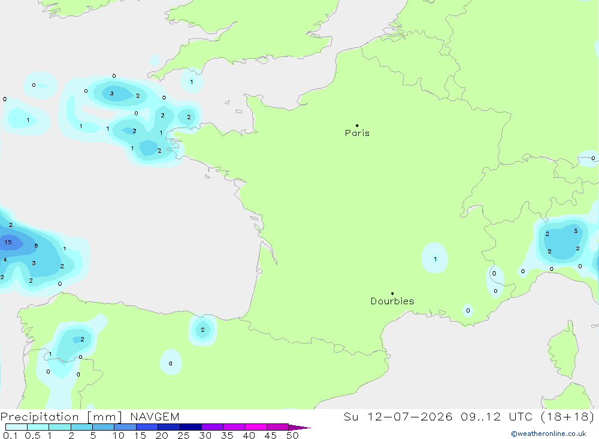The image size is (599, 439).
Task: Click the '2' value on the northern Spain coast
Action: (202, 330)
